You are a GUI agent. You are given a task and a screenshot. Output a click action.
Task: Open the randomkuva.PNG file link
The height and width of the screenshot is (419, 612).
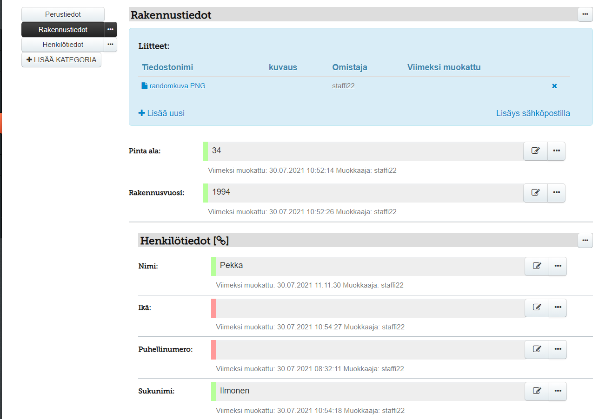tap(177, 86)
